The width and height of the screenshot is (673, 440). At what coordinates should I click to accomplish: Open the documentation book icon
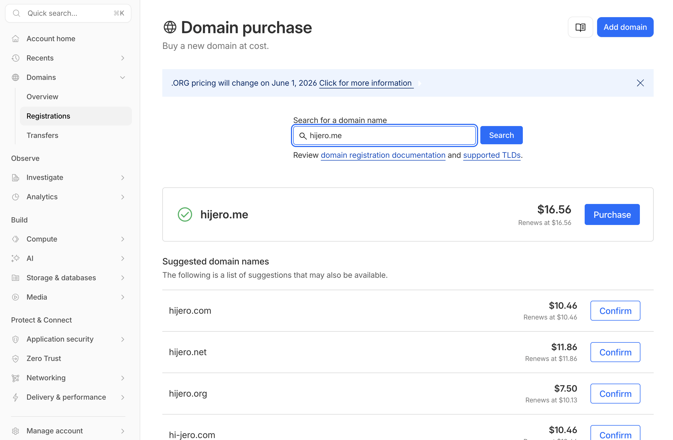pos(580,27)
